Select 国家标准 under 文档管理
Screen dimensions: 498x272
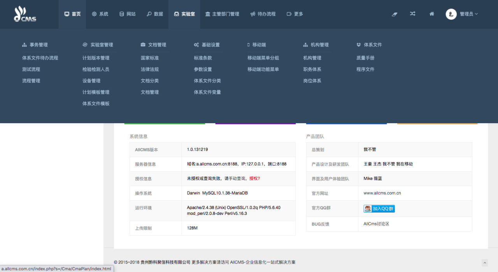[150, 58]
